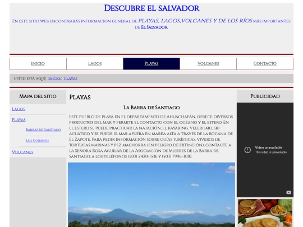Click the Mapa del sitio heading
303x227 pixels.
point(38,96)
